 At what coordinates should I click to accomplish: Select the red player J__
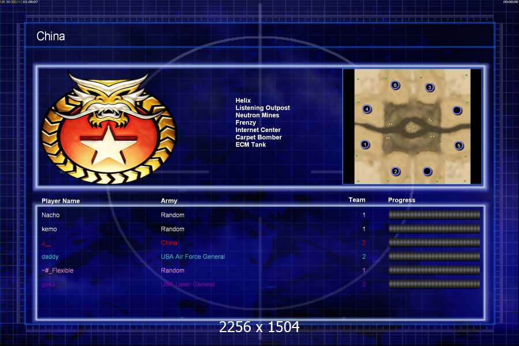point(46,243)
